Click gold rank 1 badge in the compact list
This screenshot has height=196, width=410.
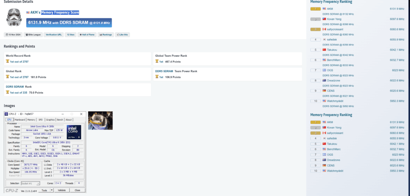tap(316, 122)
